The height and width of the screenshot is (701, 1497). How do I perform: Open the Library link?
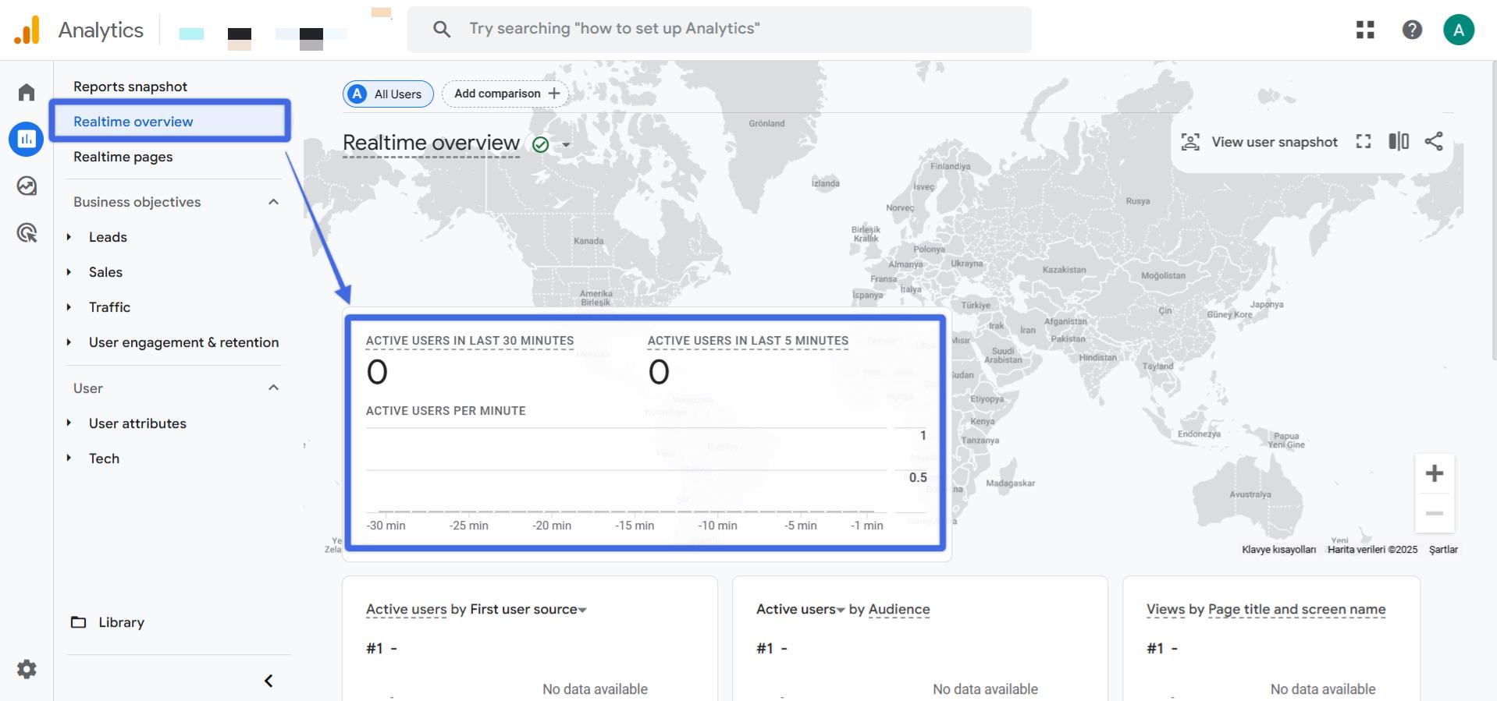[121, 622]
